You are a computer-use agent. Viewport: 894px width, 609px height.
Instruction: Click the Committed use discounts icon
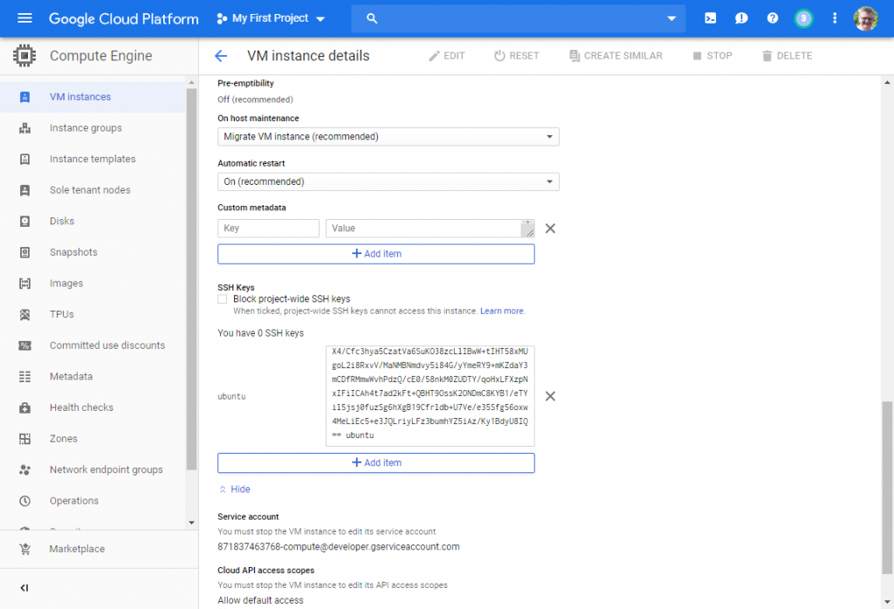[x=24, y=346]
